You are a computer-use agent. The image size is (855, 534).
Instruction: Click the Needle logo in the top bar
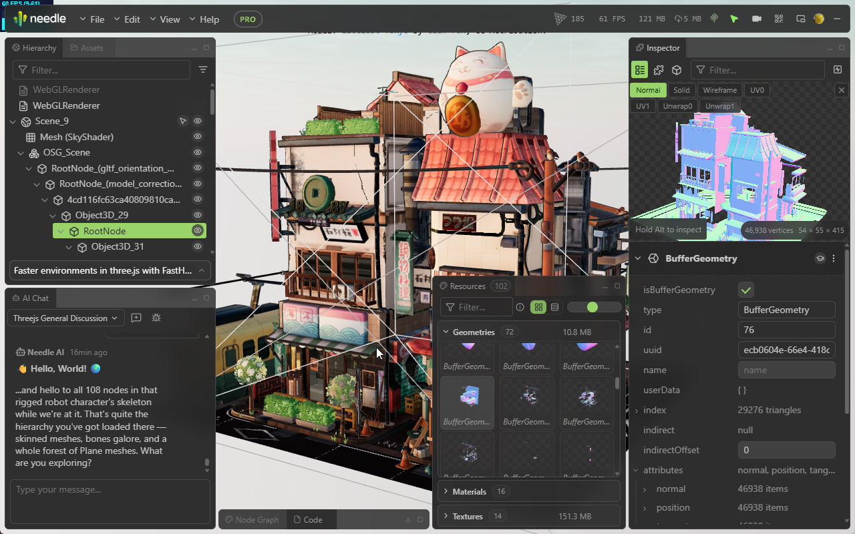[40, 19]
